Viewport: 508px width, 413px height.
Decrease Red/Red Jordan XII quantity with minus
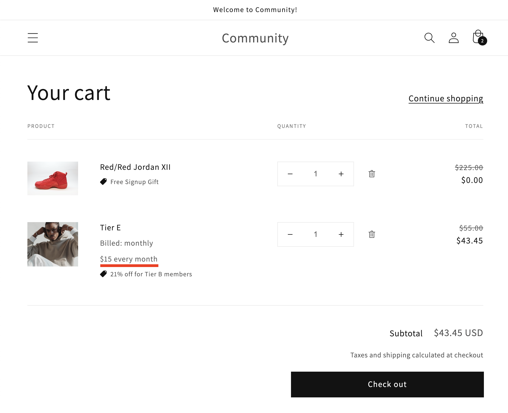tap(290, 174)
